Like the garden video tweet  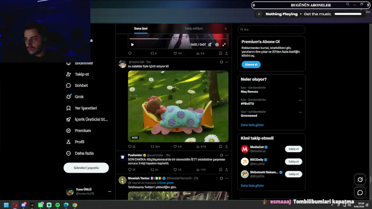point(178,147)
